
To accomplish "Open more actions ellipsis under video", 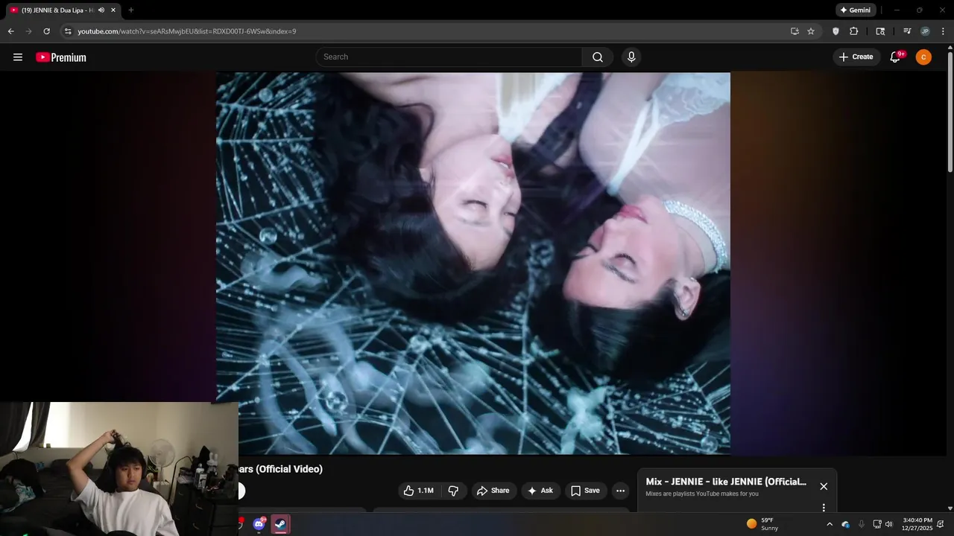I will click(620, 491).
